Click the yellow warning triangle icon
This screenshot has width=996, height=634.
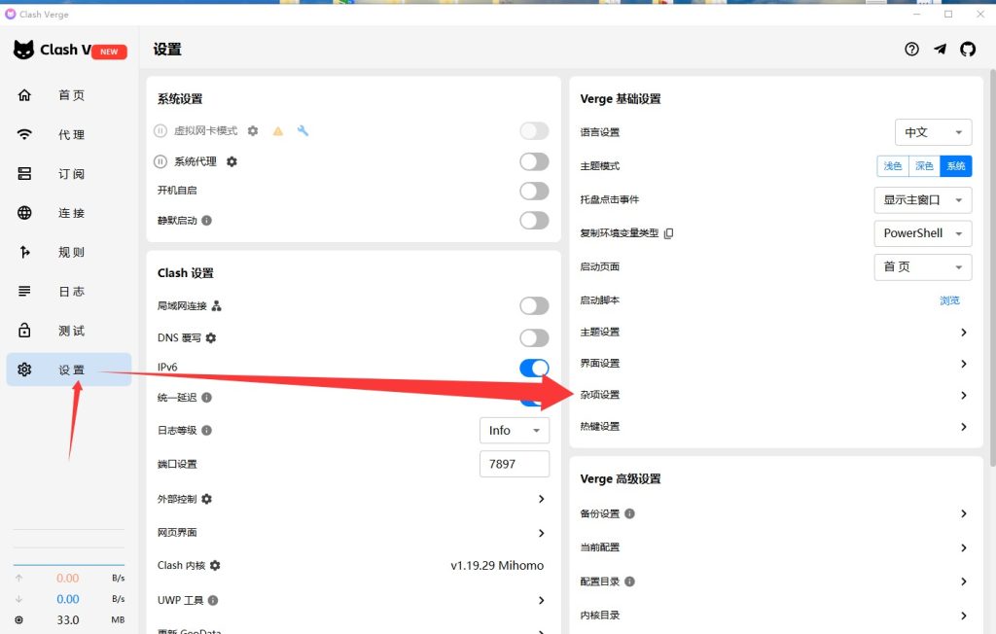coord(277,131)
